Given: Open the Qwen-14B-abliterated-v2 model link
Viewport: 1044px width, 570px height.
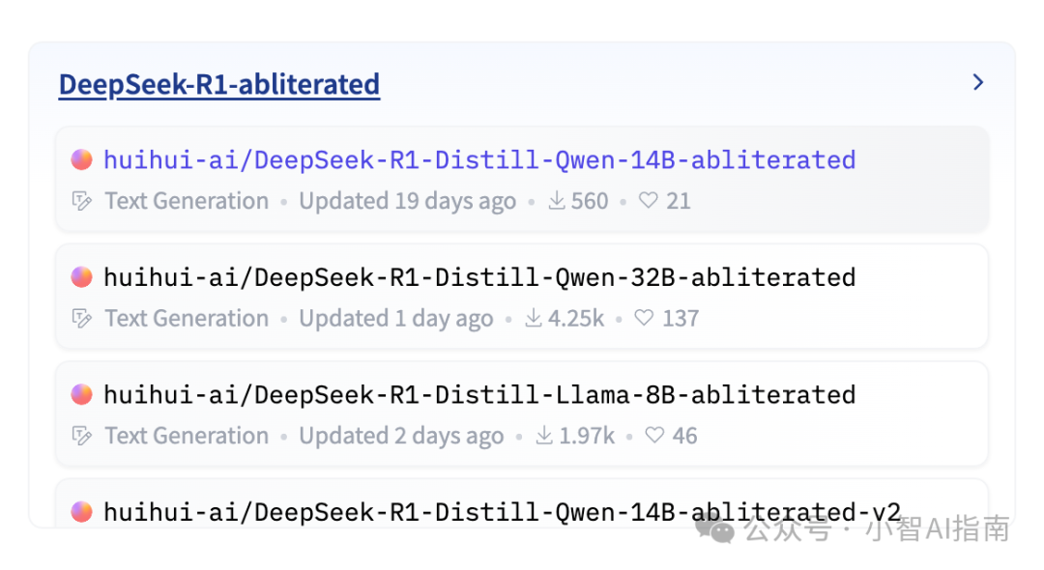Looking at the screenshot, I should [502, 512].
